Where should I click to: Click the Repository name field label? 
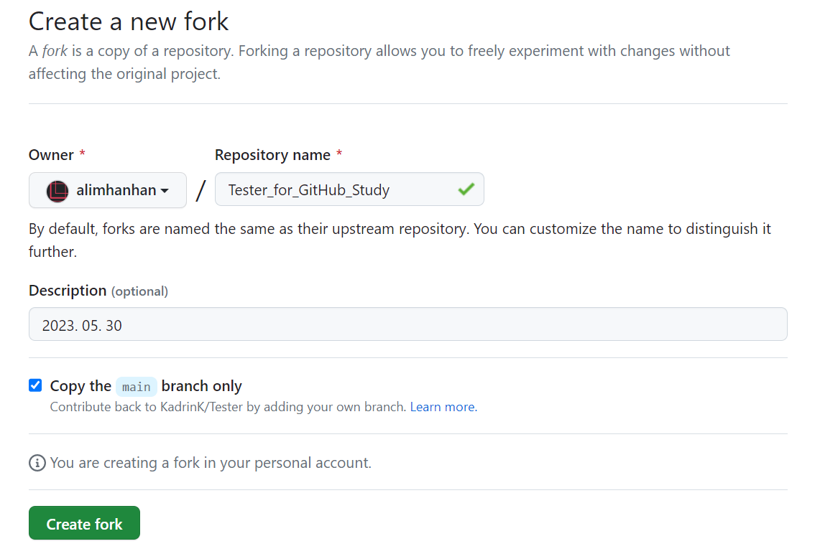(272, 155)
